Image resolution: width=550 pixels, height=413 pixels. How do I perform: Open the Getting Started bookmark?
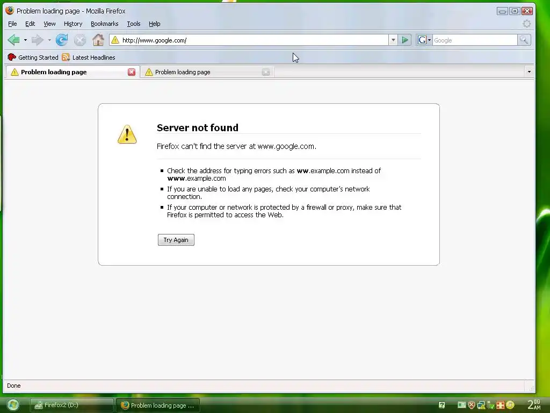pyautogui.click(x=33, y=57)
